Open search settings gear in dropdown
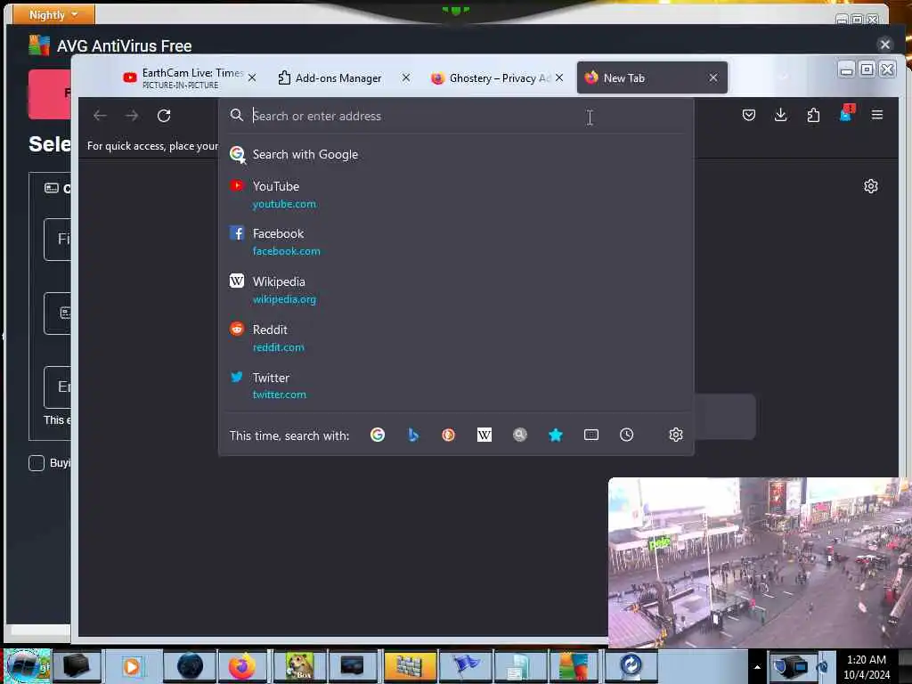Image resolution: width=912 pixels, height=684 pixels. (675, 435)
